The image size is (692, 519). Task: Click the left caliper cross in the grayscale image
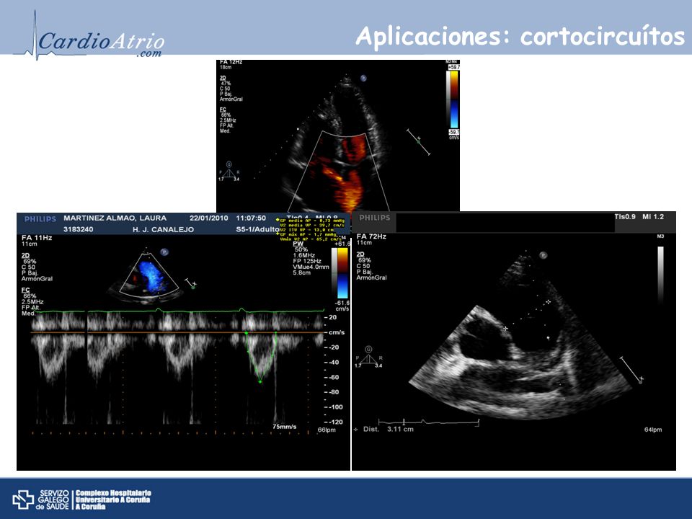coord(505,329)
